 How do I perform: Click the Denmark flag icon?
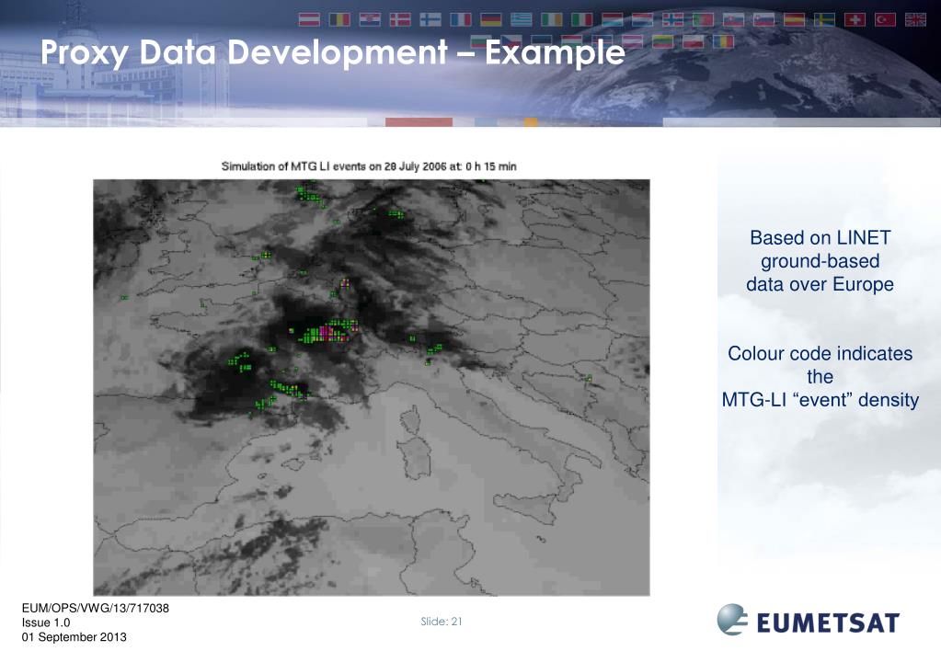point(400,20)
